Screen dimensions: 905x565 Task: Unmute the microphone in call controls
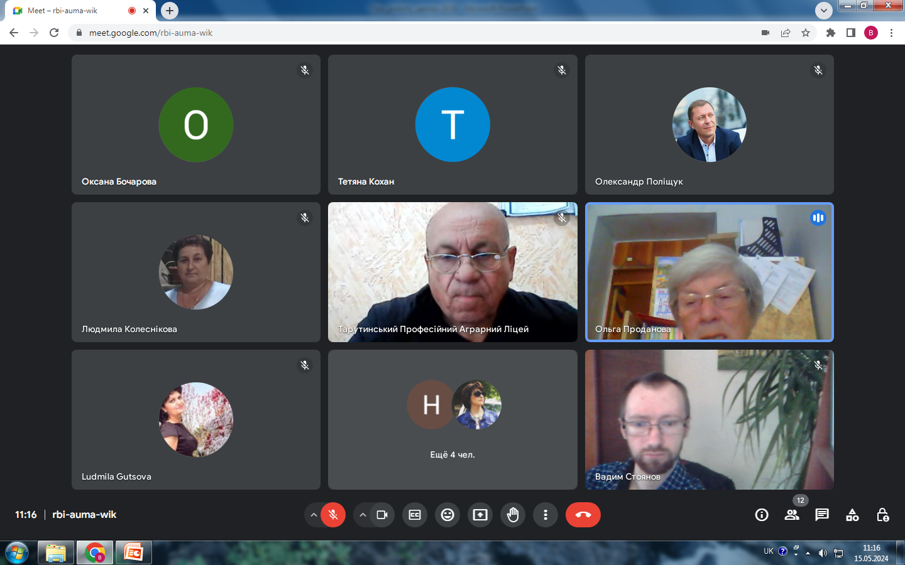[333, 515]
